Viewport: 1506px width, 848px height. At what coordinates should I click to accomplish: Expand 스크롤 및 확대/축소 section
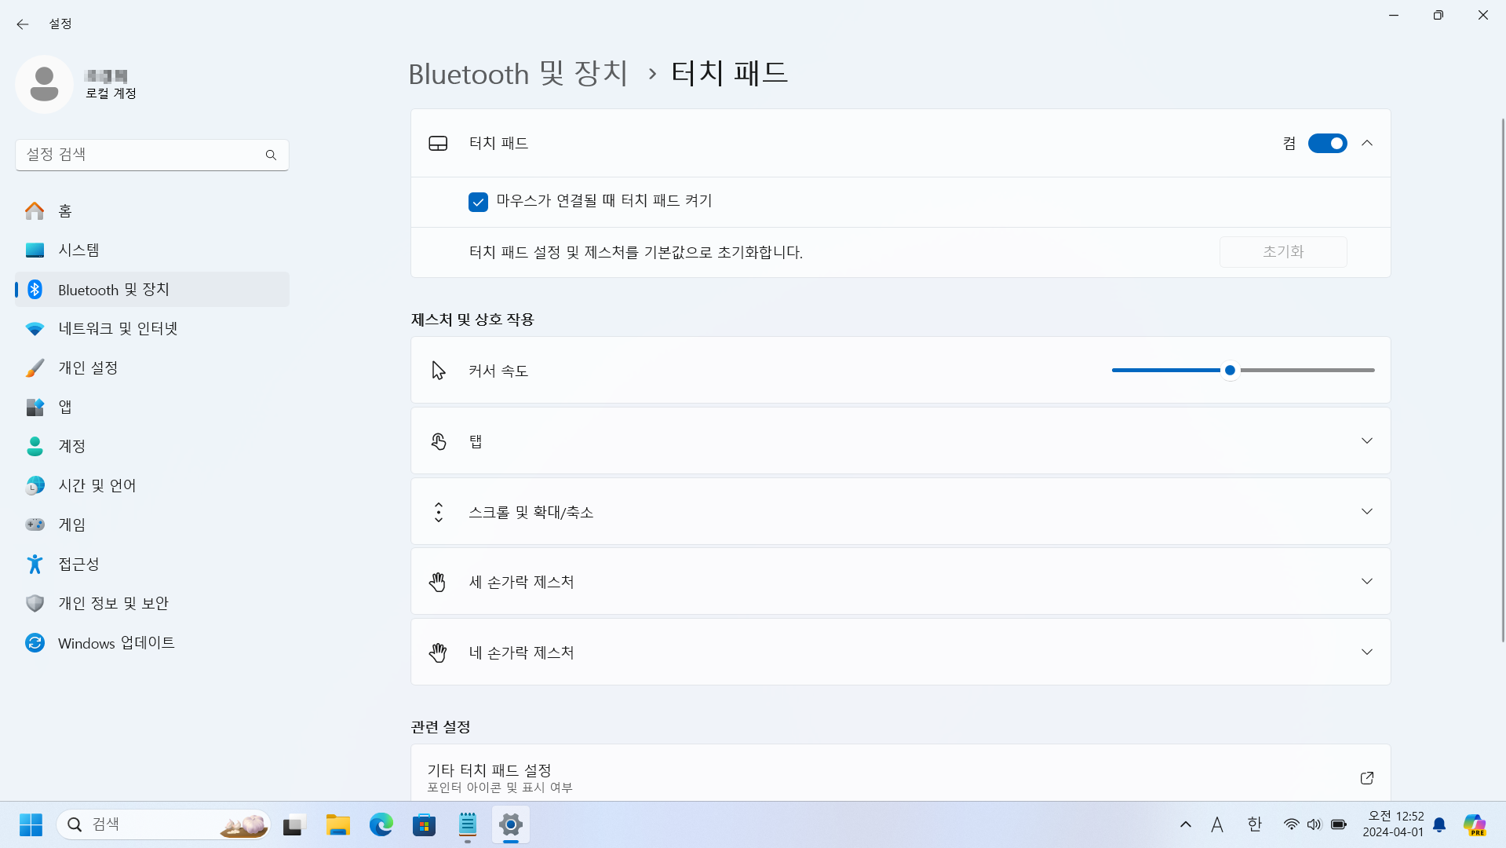pos(900,511)
